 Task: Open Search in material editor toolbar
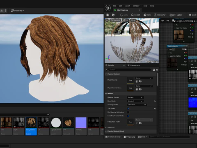point(135,15)
